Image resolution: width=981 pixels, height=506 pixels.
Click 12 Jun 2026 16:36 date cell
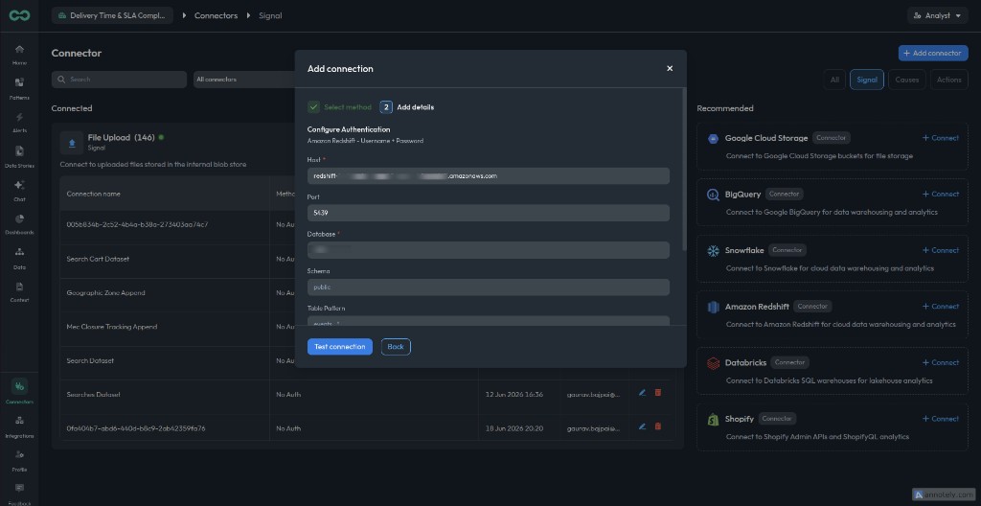point(514,395)
